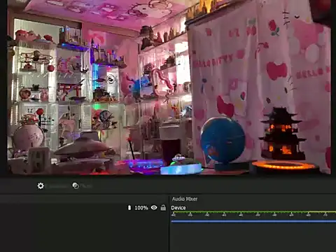This screenshot has height=252, width=336.
Task: Click the Device label in Audio Mixer
Action: coord(178,208)
